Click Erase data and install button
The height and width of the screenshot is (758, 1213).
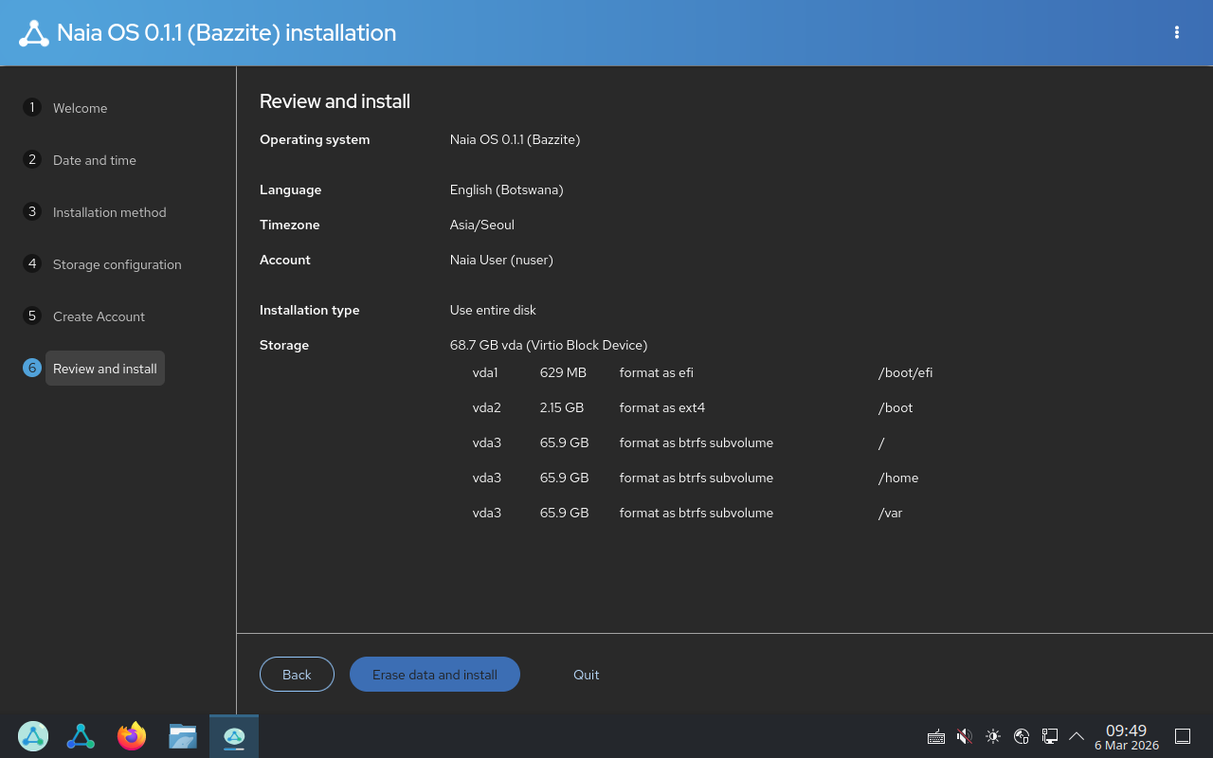[x=435, y=675]
